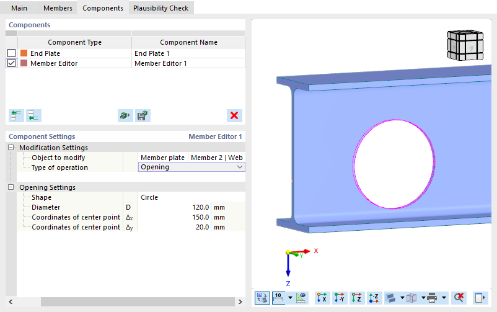The image size is (497, 312).
Task: Set view in negative Y direction
Action: coord(339,298)
